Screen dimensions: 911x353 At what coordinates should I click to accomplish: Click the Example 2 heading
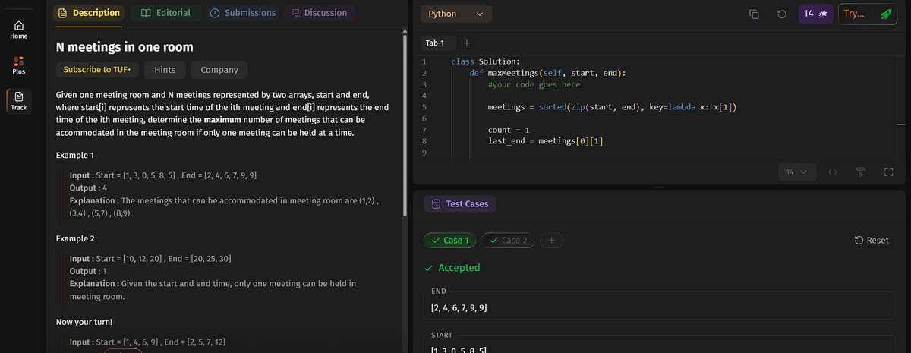[x=75, y=238]
